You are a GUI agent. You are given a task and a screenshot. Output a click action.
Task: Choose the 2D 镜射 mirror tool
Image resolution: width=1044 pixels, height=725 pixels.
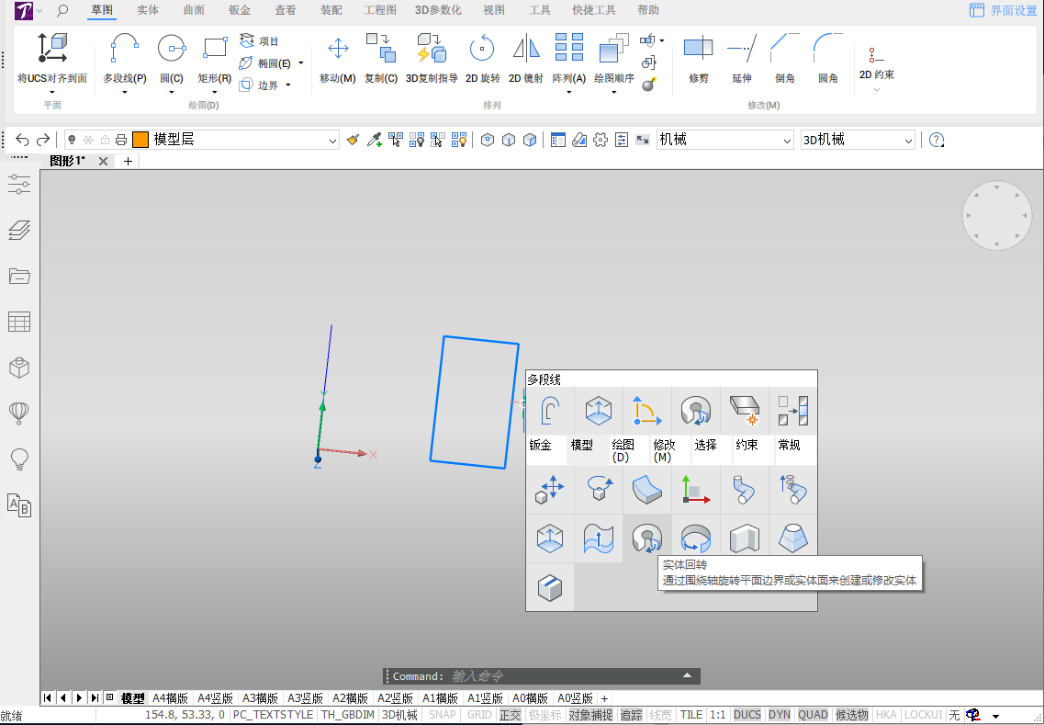coord(526,49)
